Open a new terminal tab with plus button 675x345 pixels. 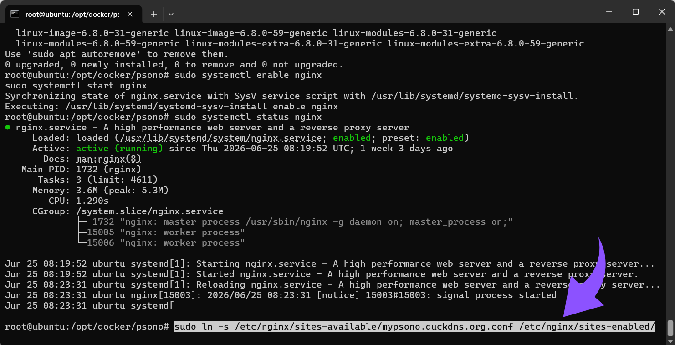[154, 14]
